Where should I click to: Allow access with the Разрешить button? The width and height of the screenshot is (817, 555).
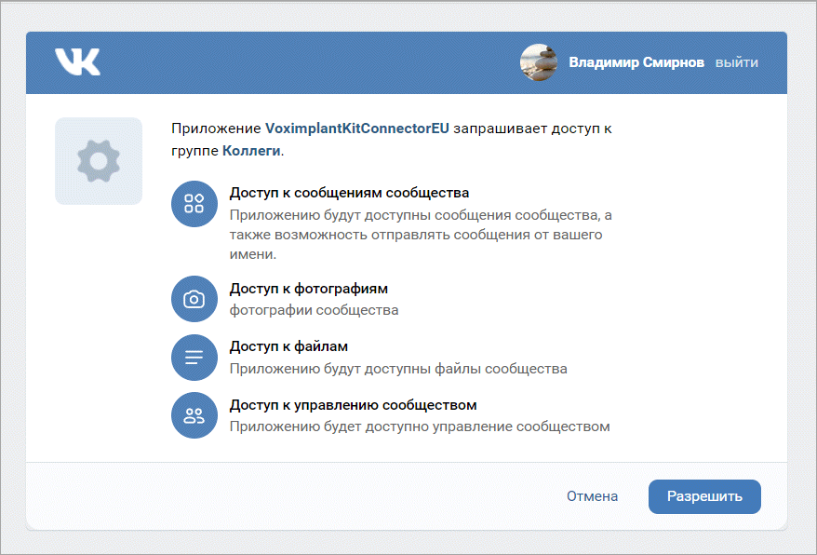(x=704, y=496)
